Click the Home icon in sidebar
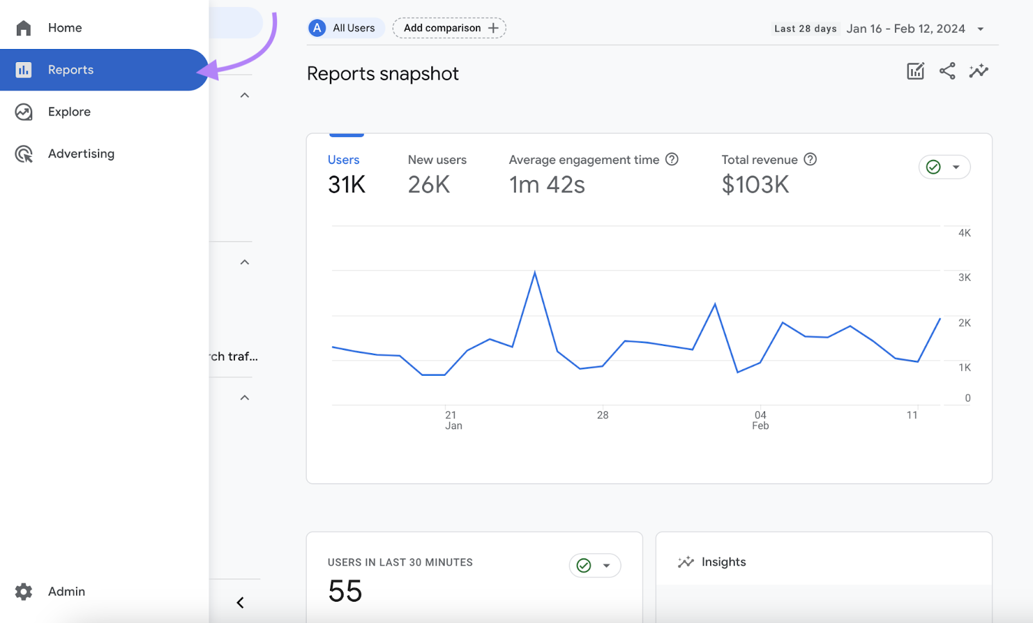This screenshot has height=623, width=1033. click(24, 28)
